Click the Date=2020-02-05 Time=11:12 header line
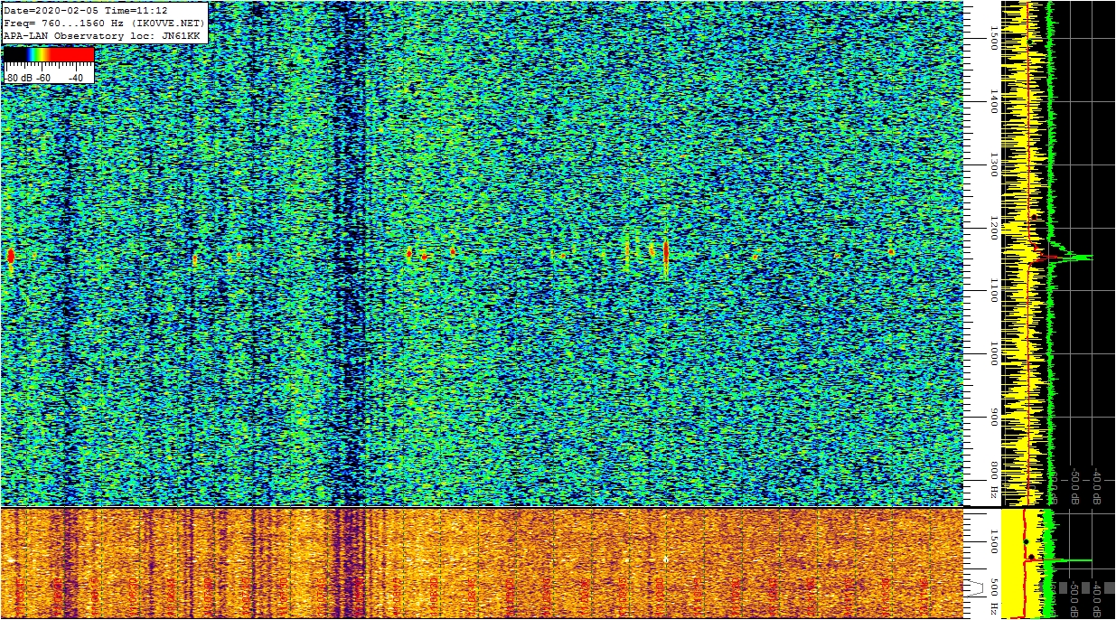 (x=88, y=9)
